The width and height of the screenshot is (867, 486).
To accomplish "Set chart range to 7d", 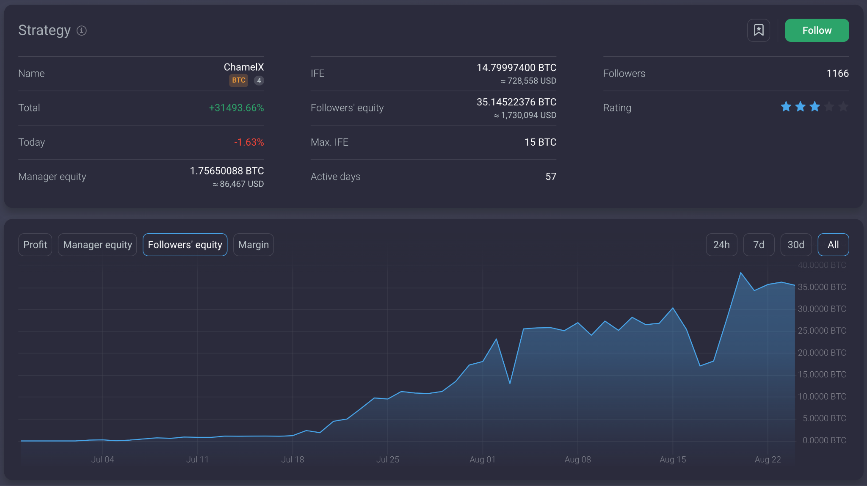I will (759, 245).
